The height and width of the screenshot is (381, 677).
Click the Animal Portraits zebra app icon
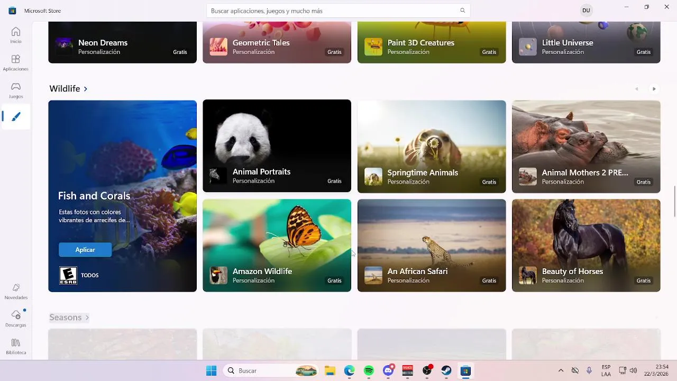pyautogui.click(x=218, y=176)
